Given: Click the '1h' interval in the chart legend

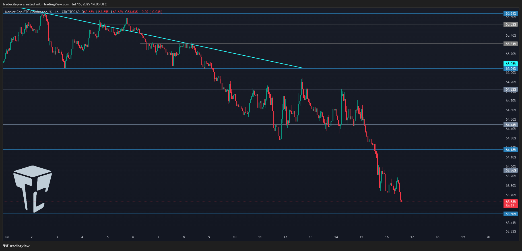Looking at the screenshot, I should pos(57,12).
